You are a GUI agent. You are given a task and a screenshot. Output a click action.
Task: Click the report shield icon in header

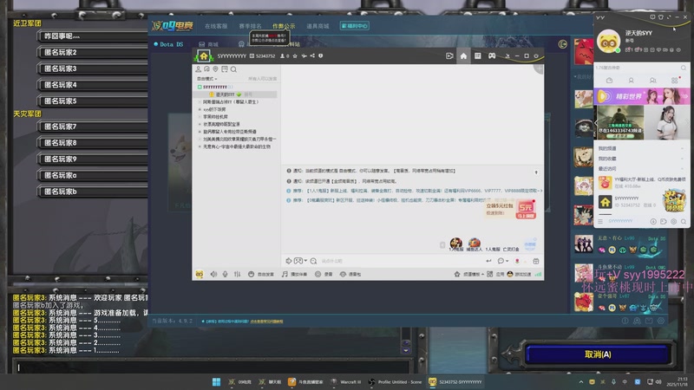320,55
